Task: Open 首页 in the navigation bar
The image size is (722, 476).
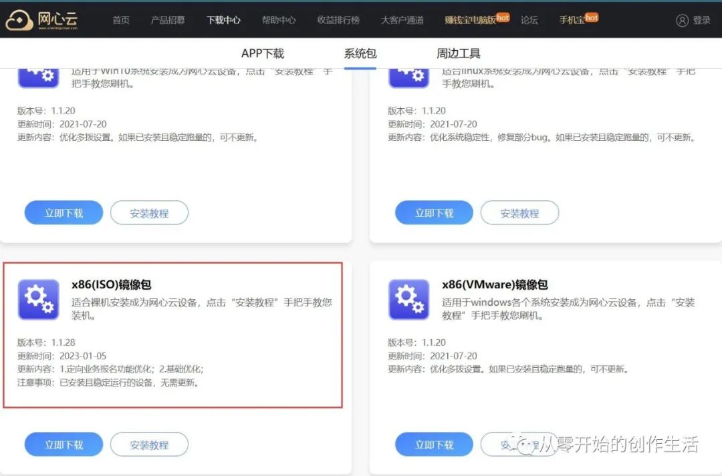Action: [121, 20]
